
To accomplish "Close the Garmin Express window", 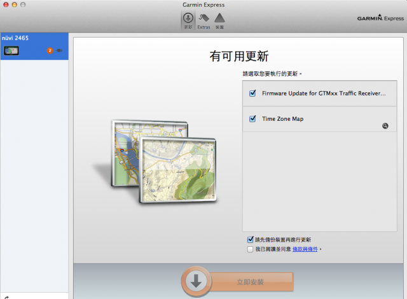I will coord(6,4).
